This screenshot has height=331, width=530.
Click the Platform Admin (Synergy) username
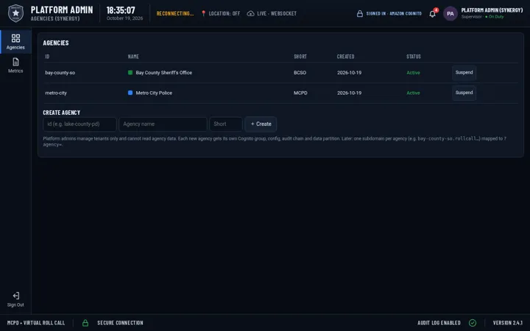click(492, 10)
